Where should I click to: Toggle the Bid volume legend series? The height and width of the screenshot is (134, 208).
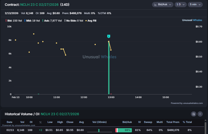pyautogui.click(x=14, y=20)
